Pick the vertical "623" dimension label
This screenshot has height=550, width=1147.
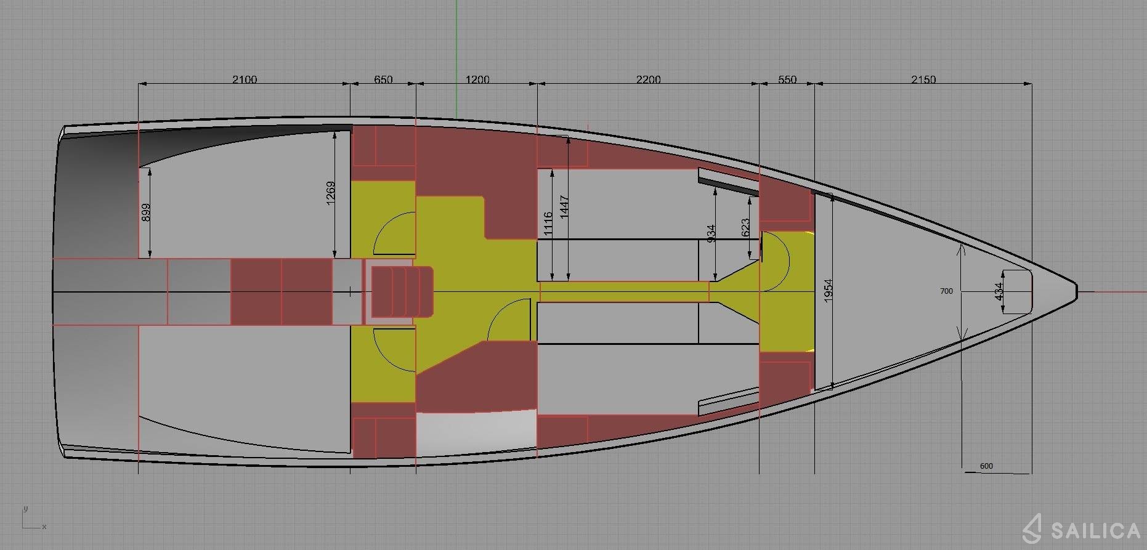[745, 228]
